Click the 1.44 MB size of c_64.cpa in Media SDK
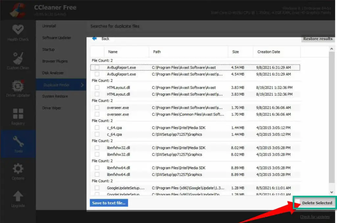337x223 pixels. (238, 127)
